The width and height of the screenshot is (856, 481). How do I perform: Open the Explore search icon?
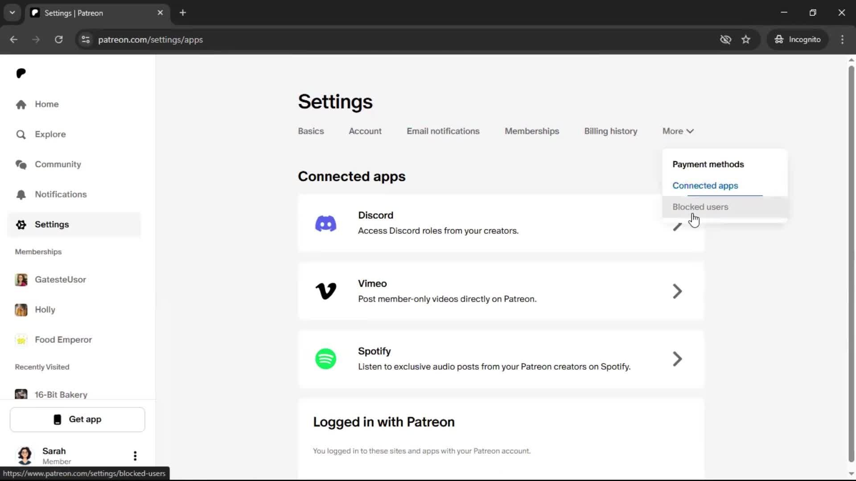tap(21, 135)
